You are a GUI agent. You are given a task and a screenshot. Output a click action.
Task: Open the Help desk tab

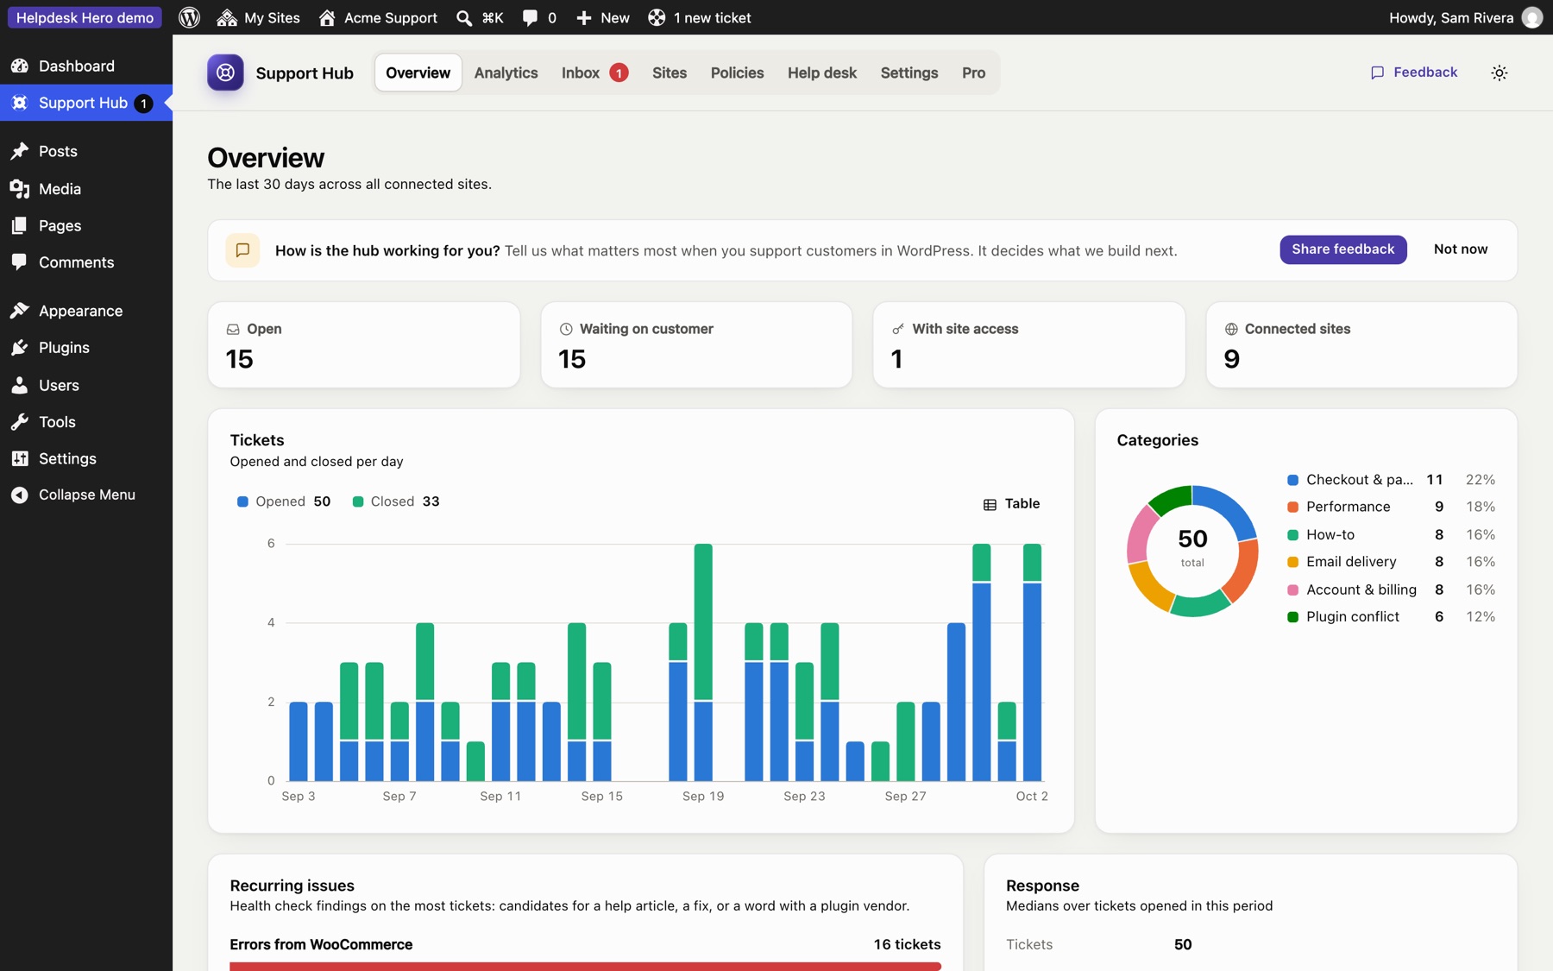(821, 73)
